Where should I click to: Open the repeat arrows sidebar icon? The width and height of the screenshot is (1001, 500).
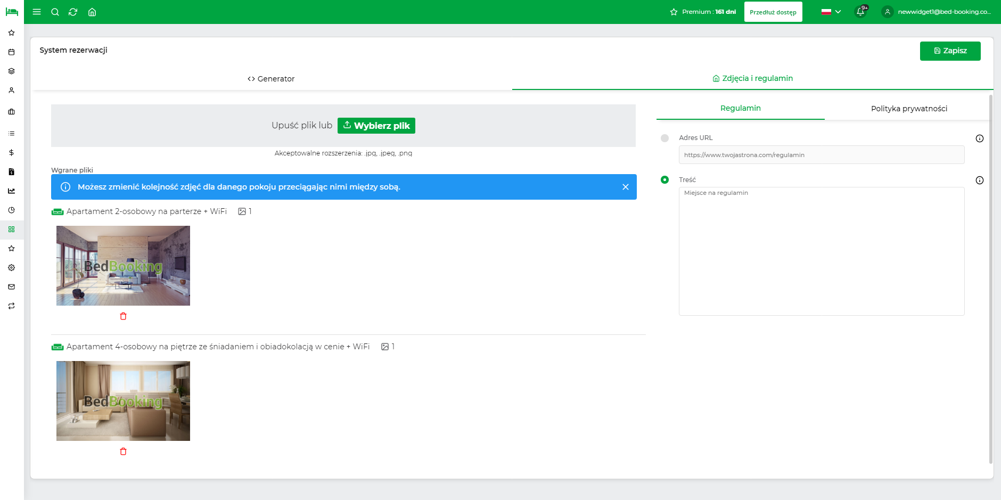[x=12, y=306]
